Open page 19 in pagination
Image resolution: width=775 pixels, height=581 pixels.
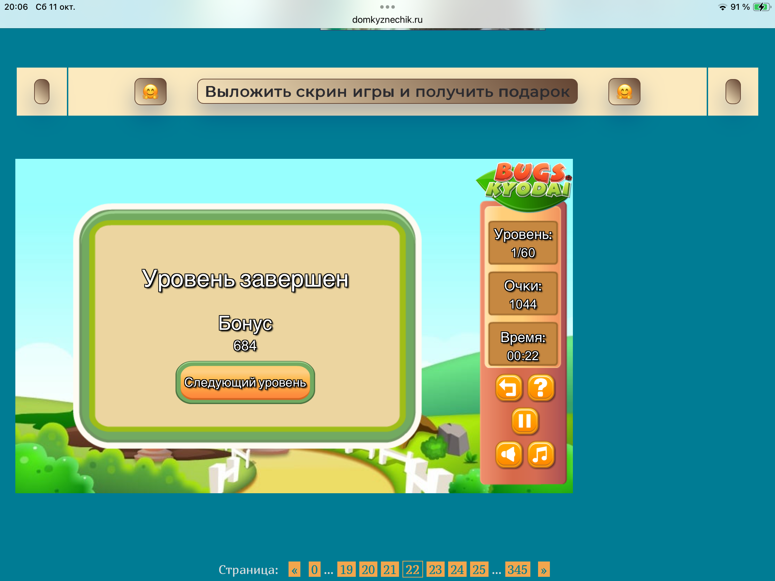[346, 570]
